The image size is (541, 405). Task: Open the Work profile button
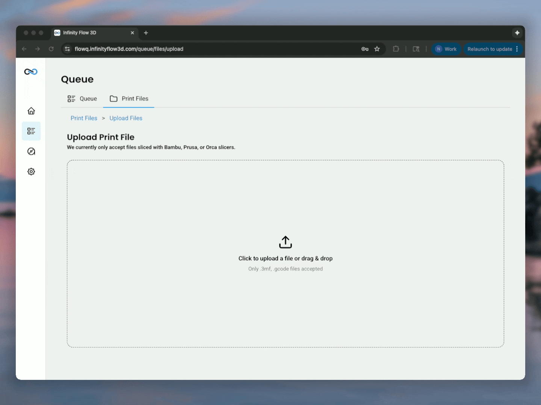(x=446, y=49)
